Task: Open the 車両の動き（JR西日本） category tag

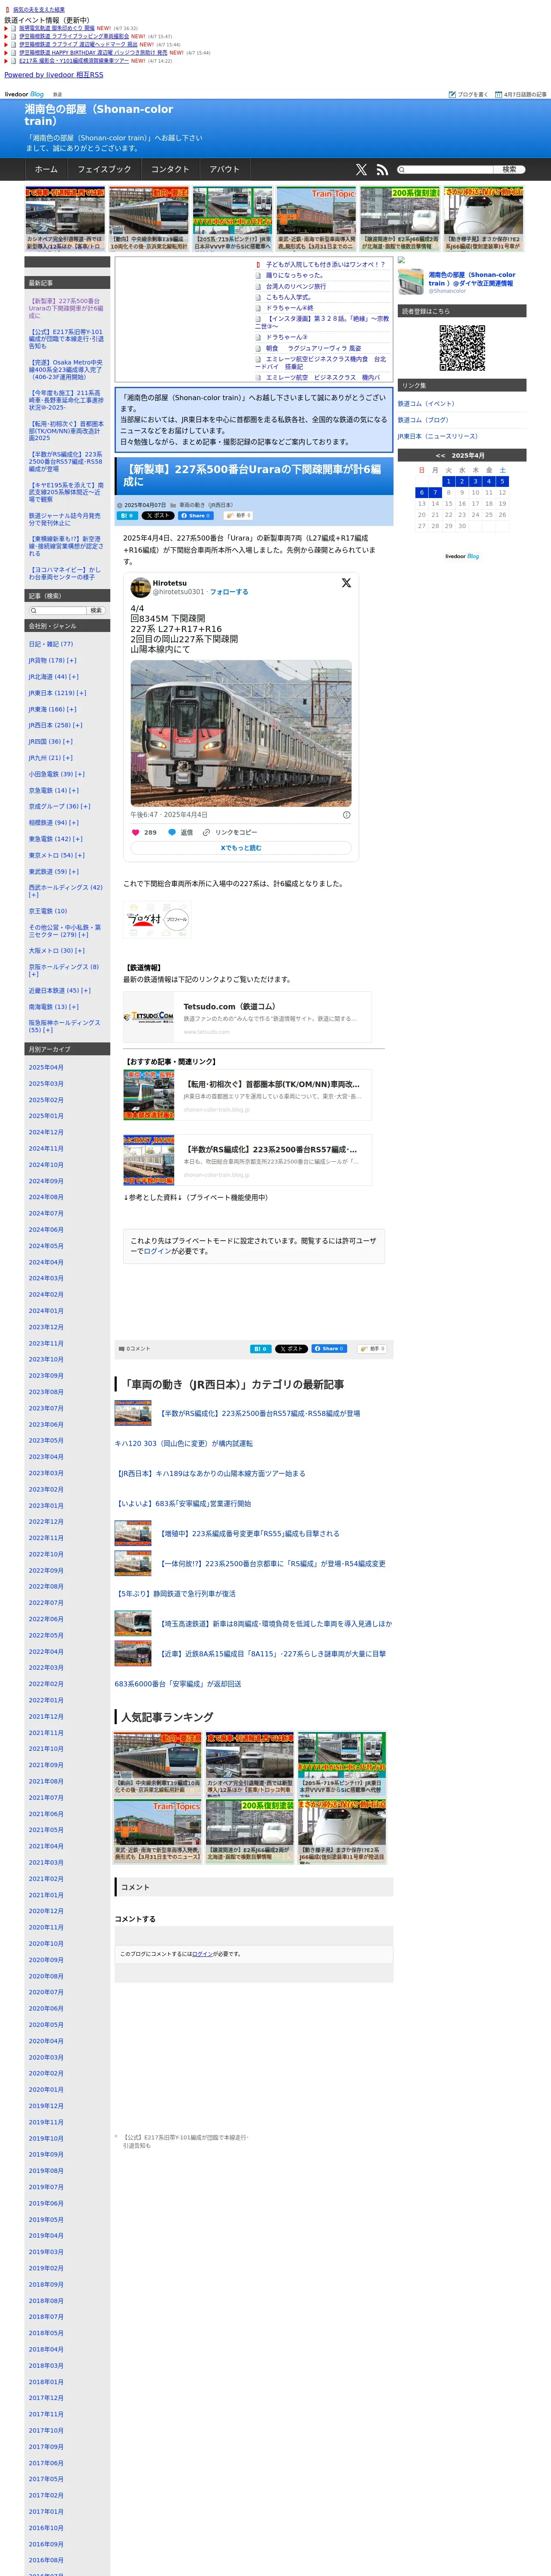Action: [206, 505]
